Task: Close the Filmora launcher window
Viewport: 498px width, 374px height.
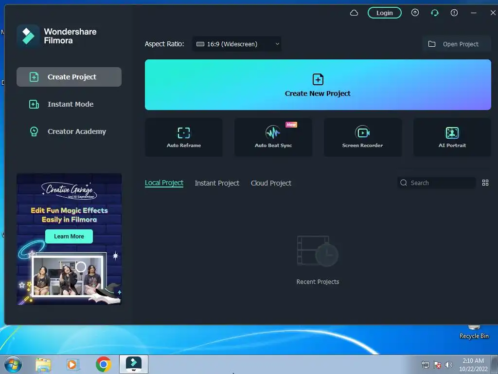Action: (493, 13)
